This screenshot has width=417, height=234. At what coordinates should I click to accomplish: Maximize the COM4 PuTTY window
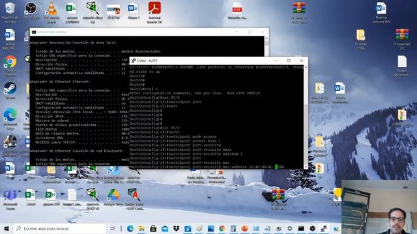tap(289, 60)
